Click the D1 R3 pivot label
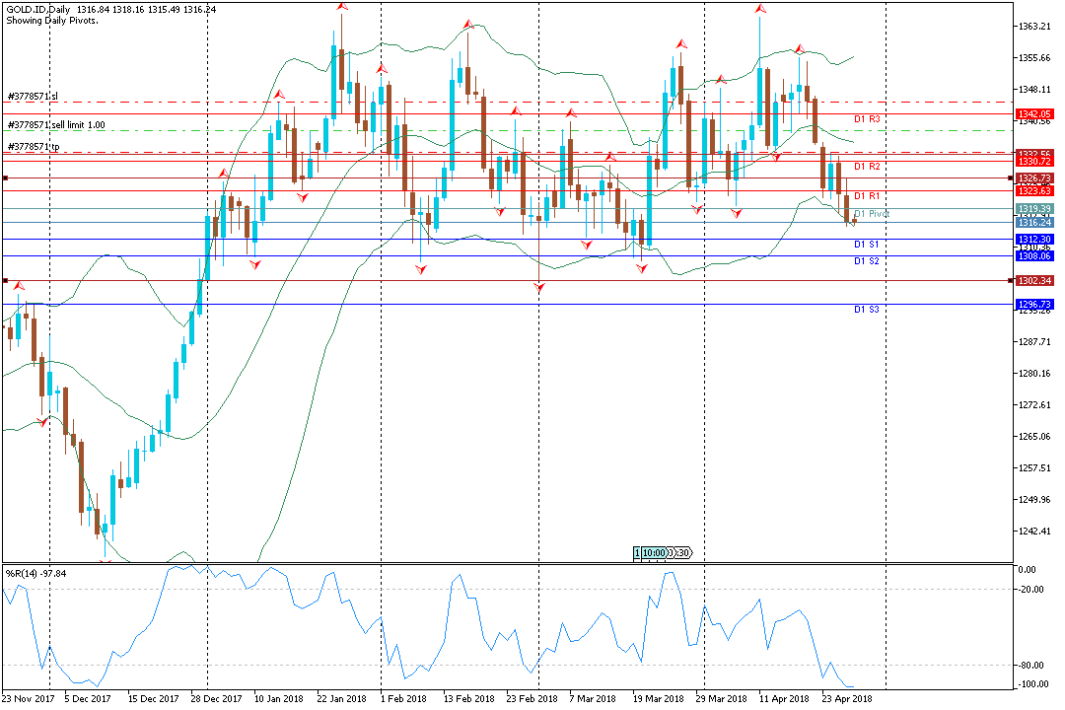Screen dimensions: 1065x710 point(867,119)
